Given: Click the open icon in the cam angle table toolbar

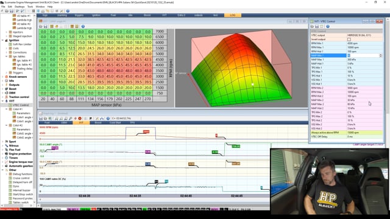Looking at the screenshot, I should pyautogui.click(x=41, y=26).
